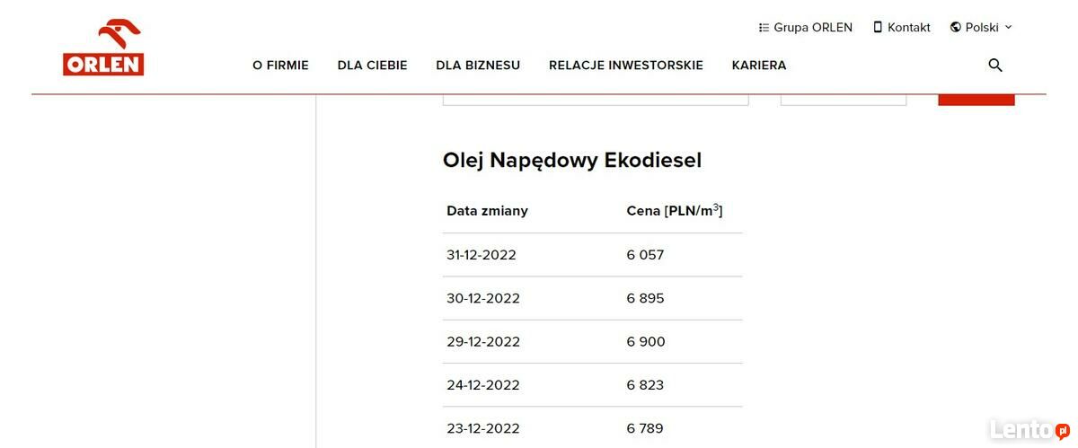The width and height of the screenshot is (1078, 448).
Task: Open the O FIRMIE menu
Action: (280, 66)
